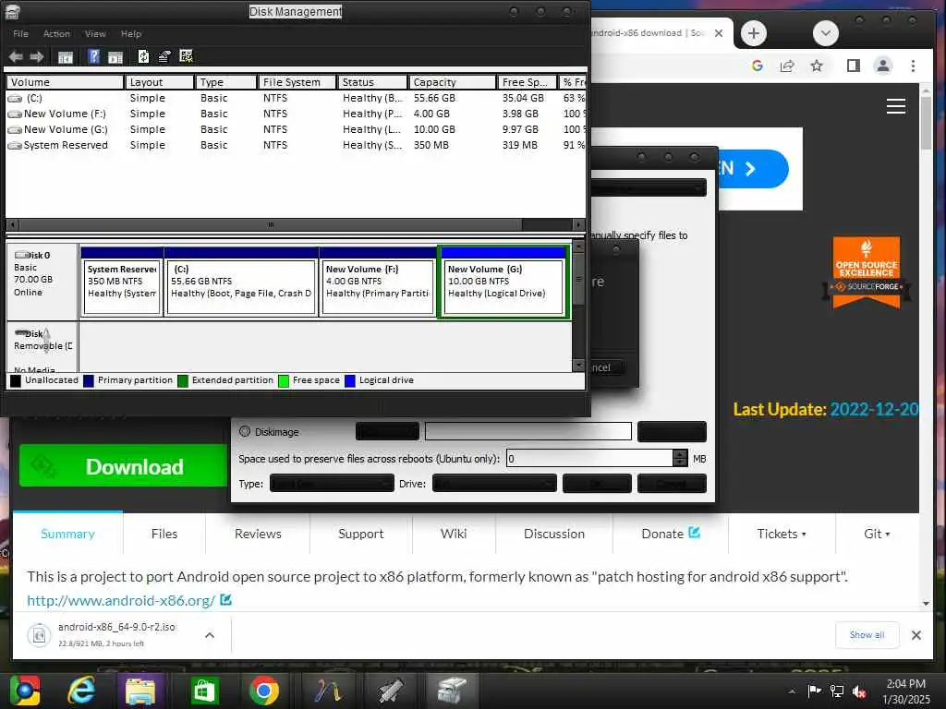Viewport: 946px width, 709px height.
Task: Open the Help menu in Disk Management
Action: (131, 34)
